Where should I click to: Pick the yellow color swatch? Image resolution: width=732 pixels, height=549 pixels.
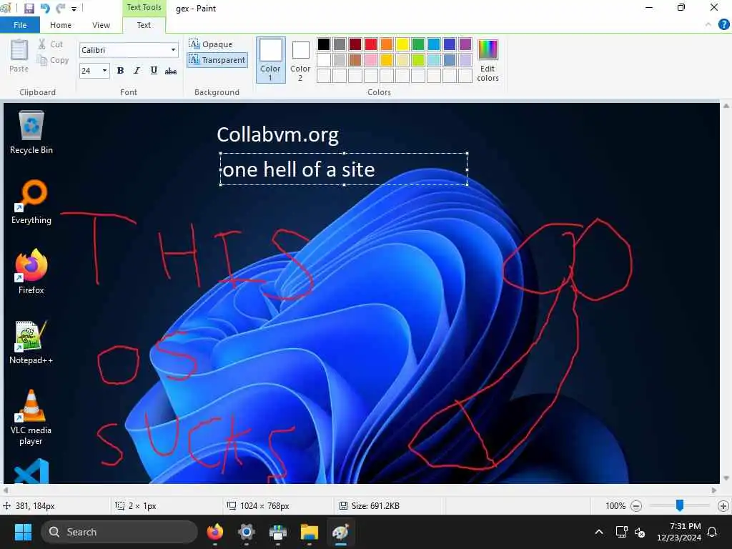pyautogui.click(x=402, y=44)
